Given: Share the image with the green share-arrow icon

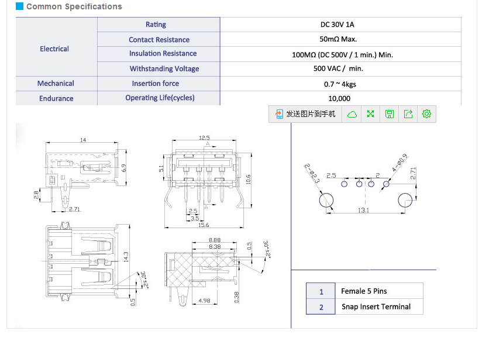Looking at the screenshot, I should [408, 114].
